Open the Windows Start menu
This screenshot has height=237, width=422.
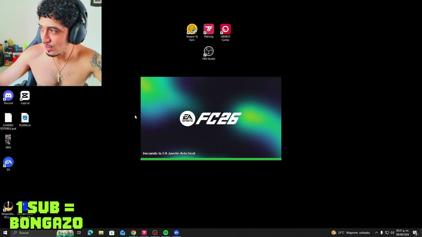point(5,233)
